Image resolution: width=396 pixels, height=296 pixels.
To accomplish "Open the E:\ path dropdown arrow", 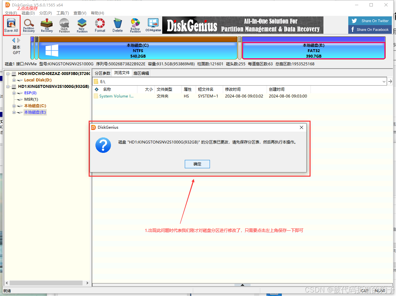I will pos(384,82).
